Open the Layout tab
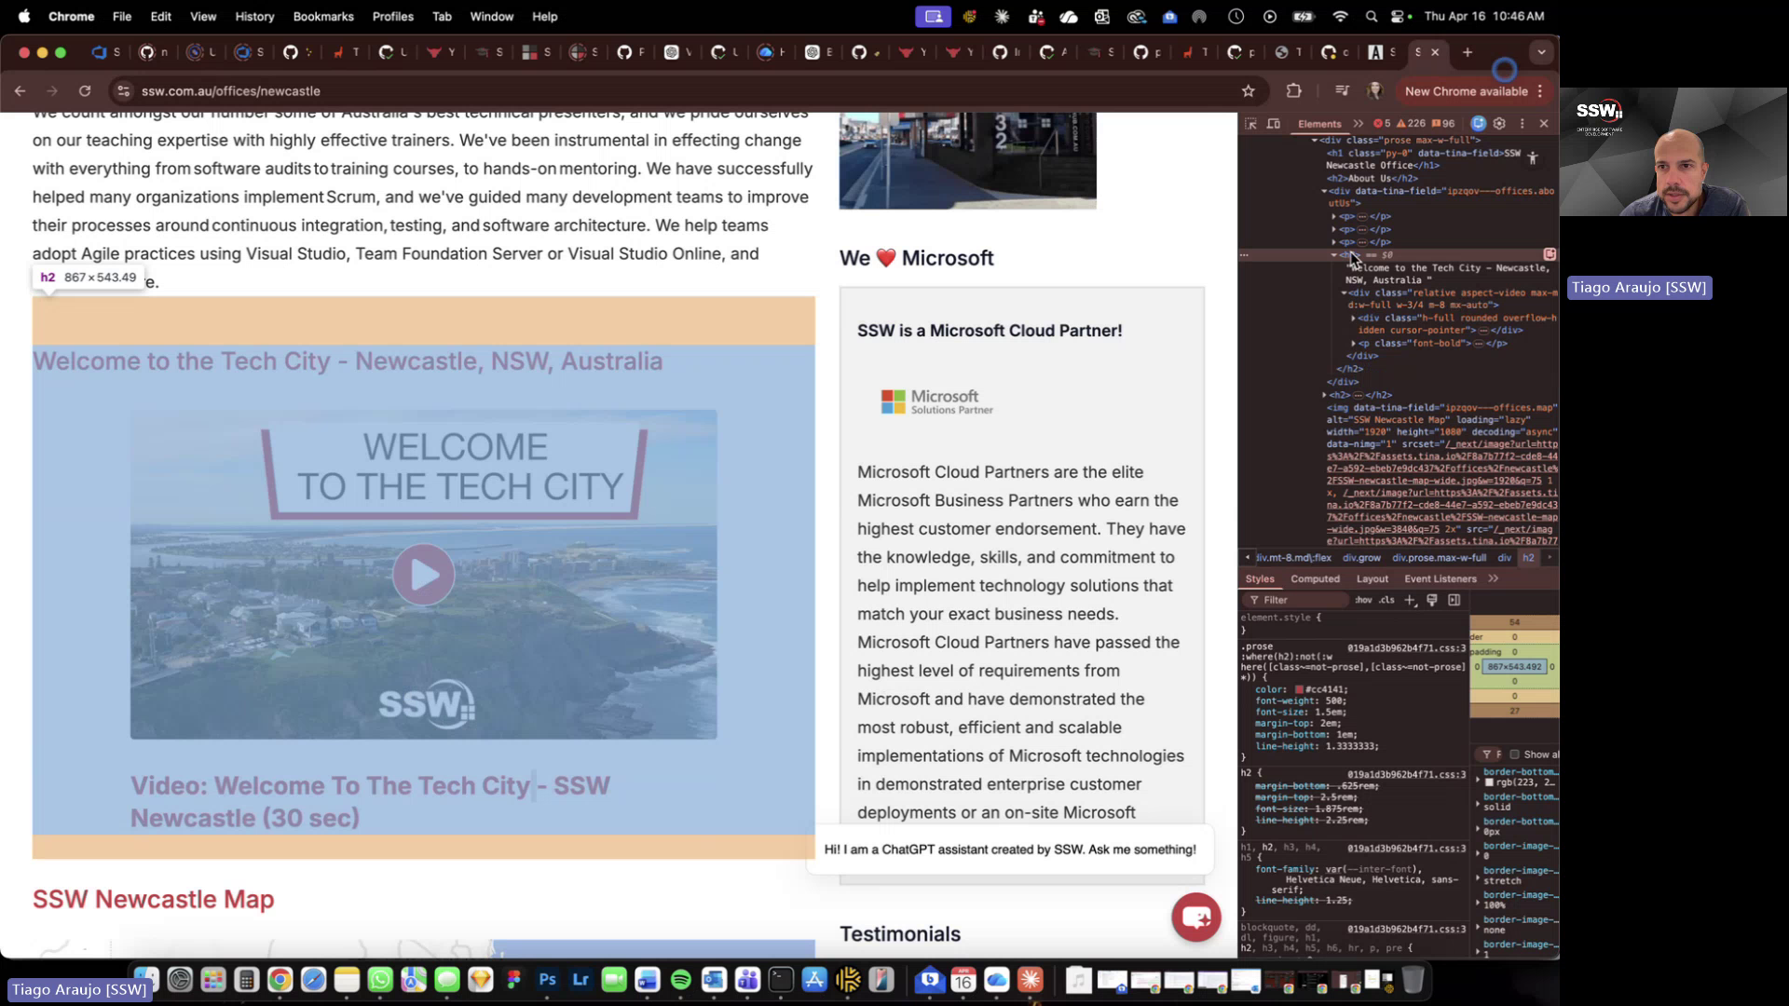Viewport: 1789px width, 1006px height. click(1372, 578)
